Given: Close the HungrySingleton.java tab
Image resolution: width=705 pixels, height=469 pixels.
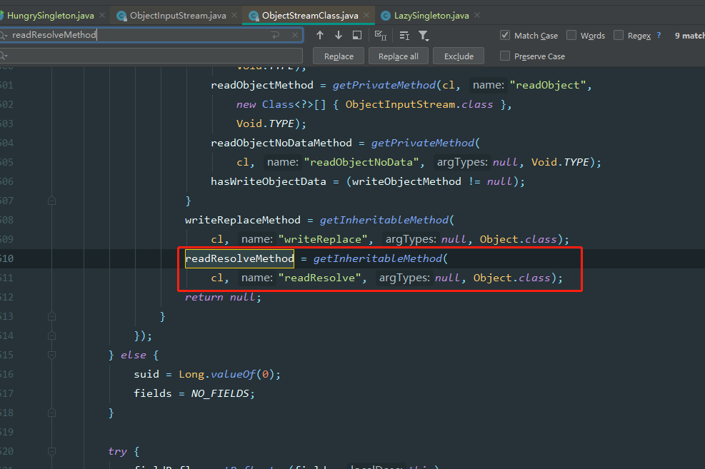Looking at the screenshot, I should coord(102,15).
